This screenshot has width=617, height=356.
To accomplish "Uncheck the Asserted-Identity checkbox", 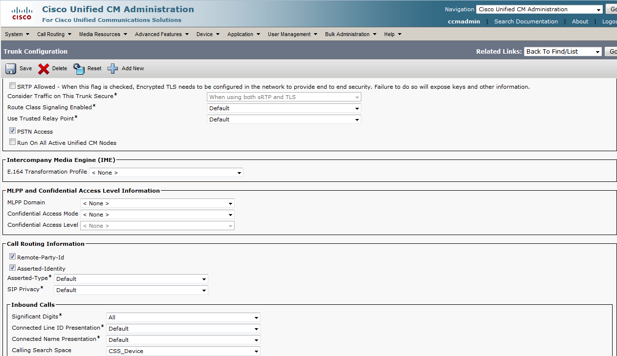I will (12, 268).
